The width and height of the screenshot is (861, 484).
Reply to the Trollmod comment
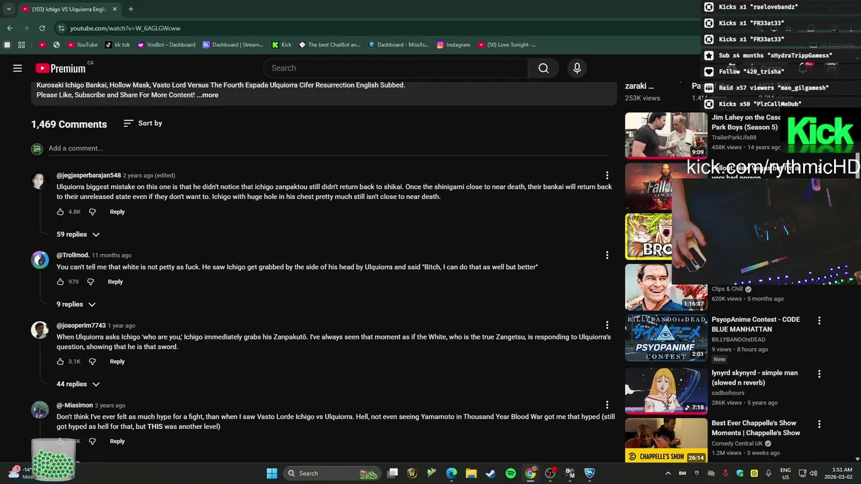115,282
